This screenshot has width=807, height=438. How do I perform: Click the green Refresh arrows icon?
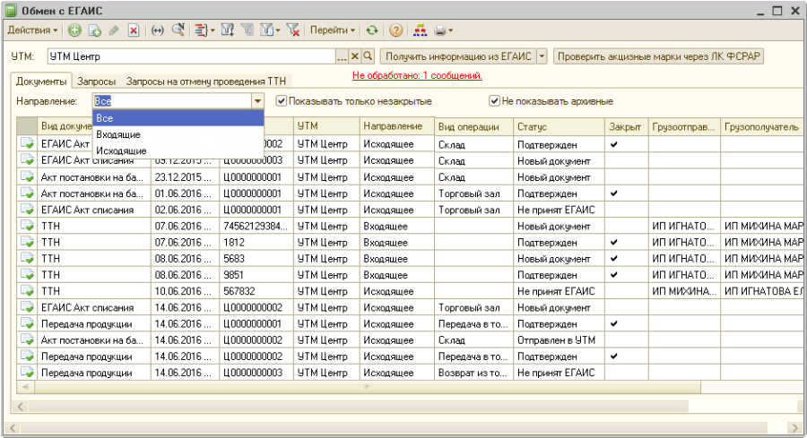tap(371, 30)
